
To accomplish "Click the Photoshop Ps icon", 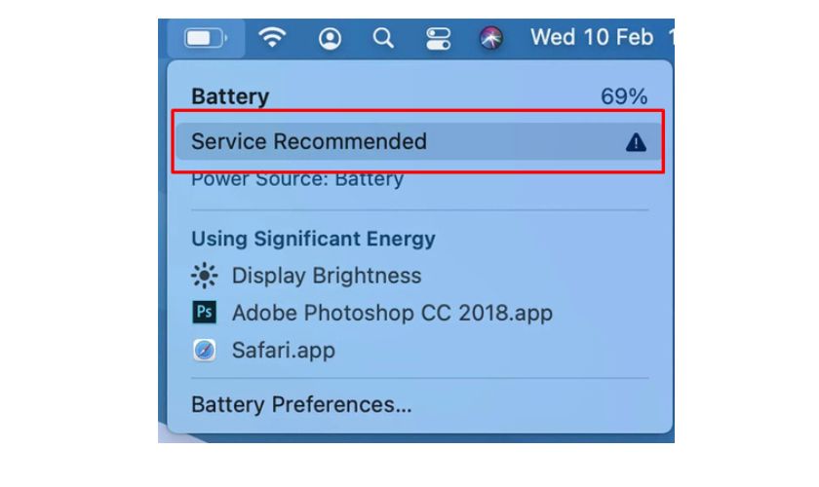I will pos(204,313).
